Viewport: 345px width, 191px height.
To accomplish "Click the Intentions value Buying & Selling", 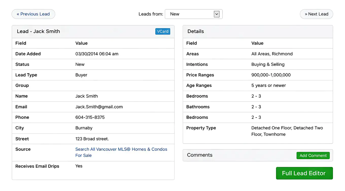I will [268, 65].
